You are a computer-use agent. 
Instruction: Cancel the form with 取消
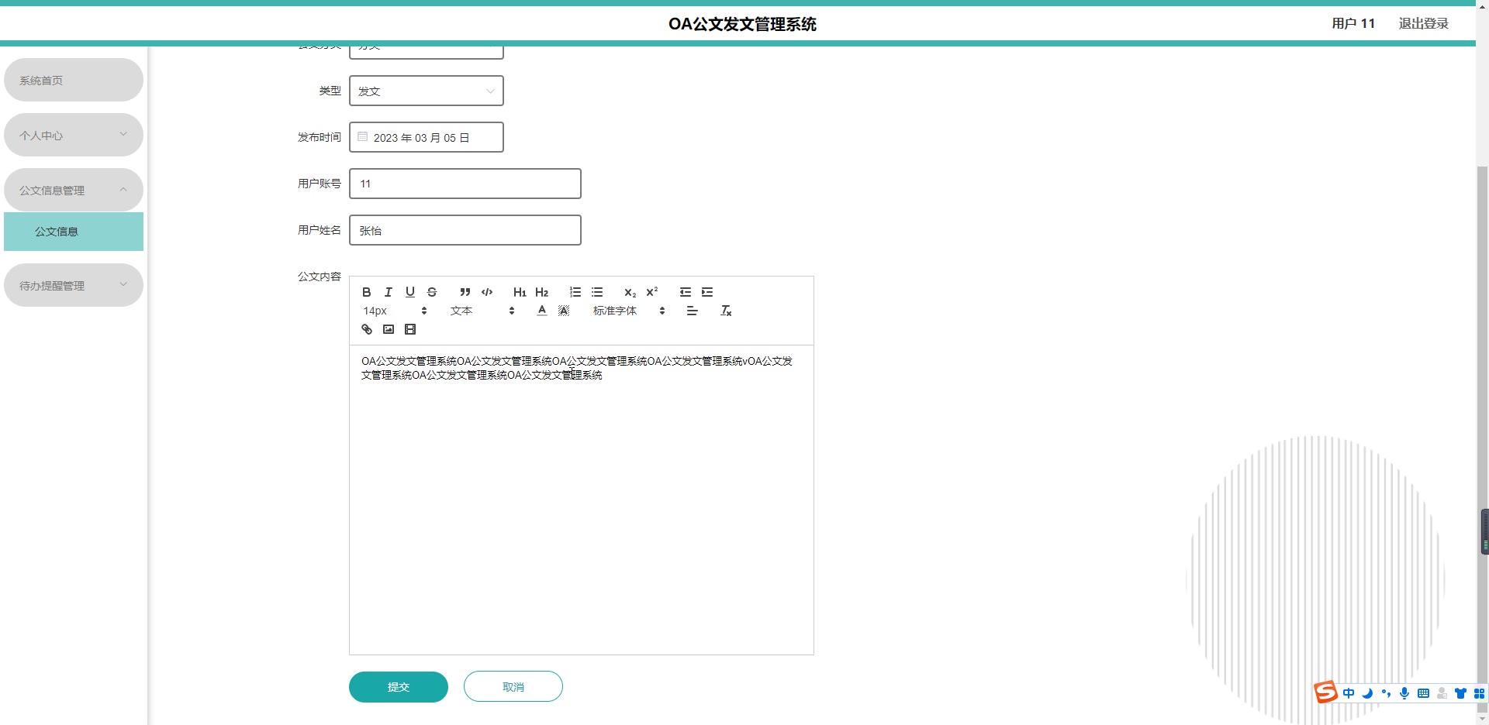pyautogui.click(x=513, y=686)
